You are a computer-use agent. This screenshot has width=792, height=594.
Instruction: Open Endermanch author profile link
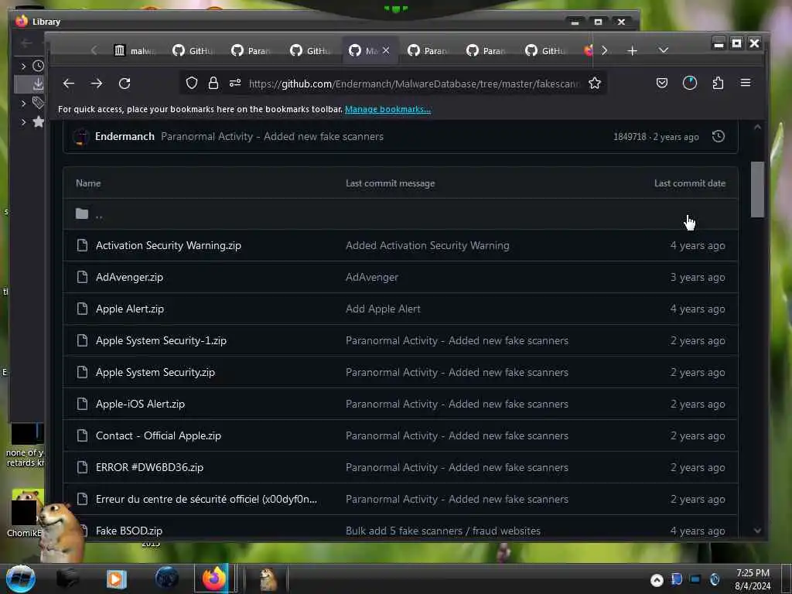pyautogui.click(x=125, y=136)
